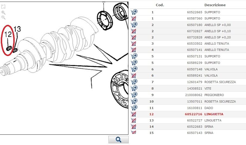The height and width of the screenshot is (145, 246).
Task: Click description DADO
Action: [x=209, y=108]
